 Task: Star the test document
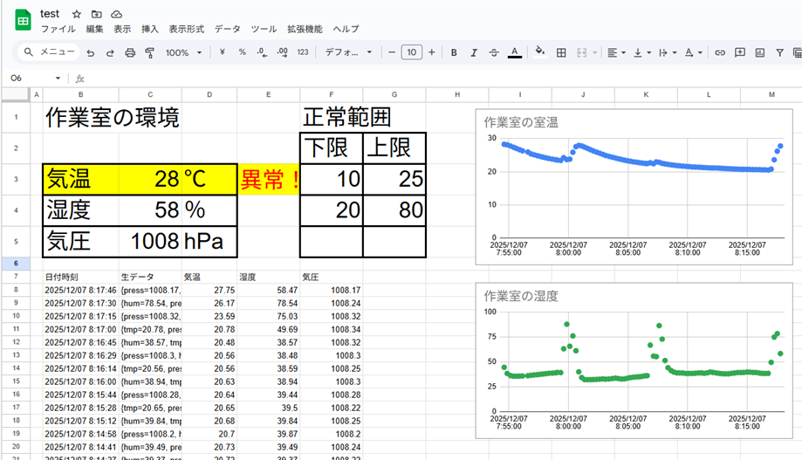(x=76, y=14)
